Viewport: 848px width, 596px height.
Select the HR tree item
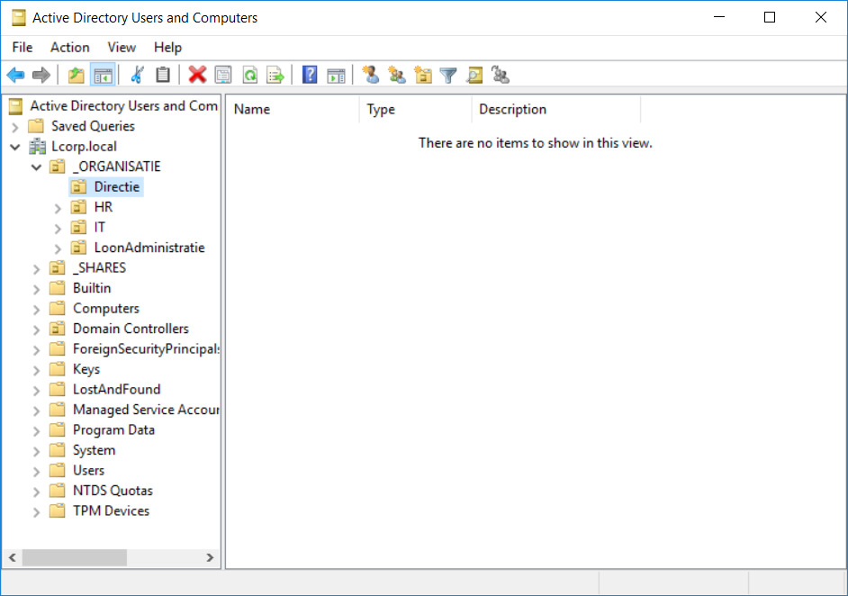pos(104,206)
